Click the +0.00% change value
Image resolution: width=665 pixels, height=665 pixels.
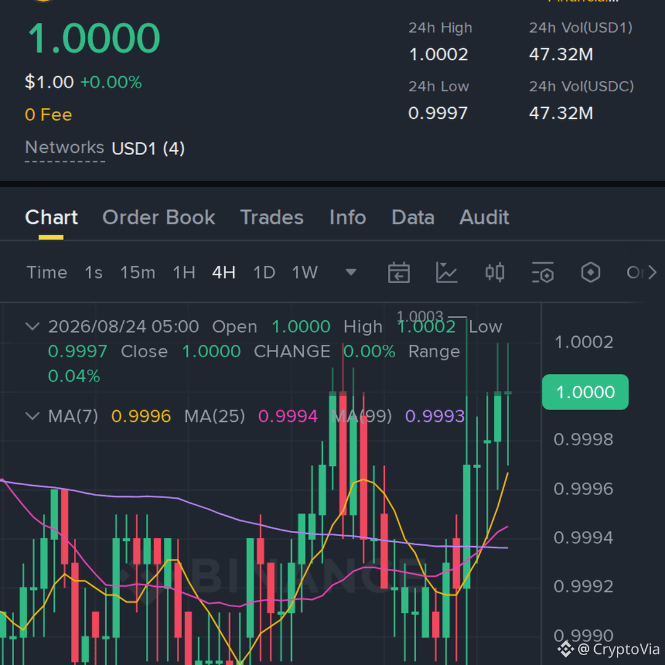111,83
